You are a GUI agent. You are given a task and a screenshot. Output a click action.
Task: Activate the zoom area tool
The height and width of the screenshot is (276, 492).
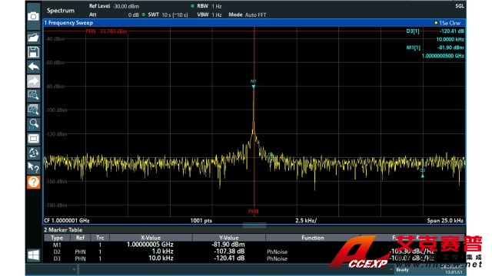(33, 95)
